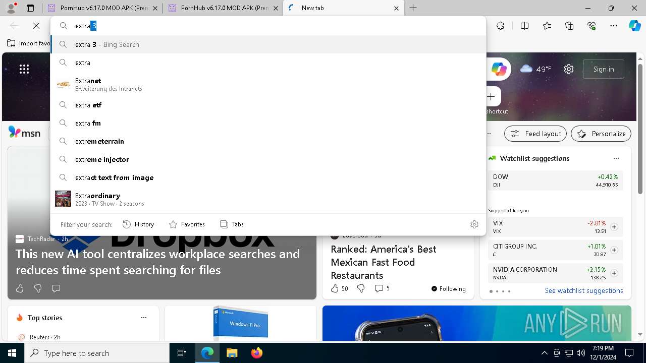Open taskbar clock showing 7:19 PM
The height and width of the screenshot is (363, 646).
603,353
